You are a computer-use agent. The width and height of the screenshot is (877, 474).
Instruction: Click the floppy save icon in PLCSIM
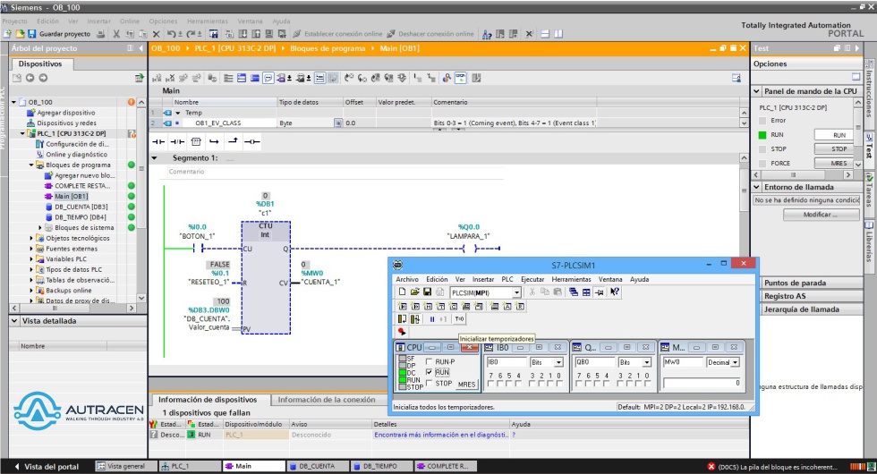[427, 292]
